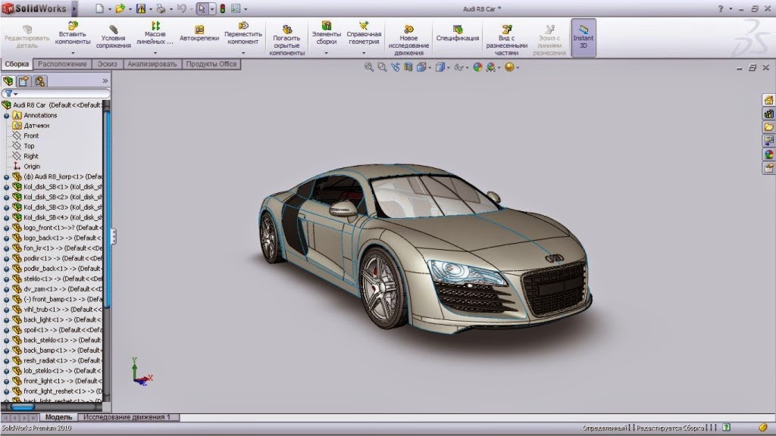The image size is (776, 436).
Task: Open the Edit Appearance colored ball icon
Action: pyautogui.click(x=477, y=66)
